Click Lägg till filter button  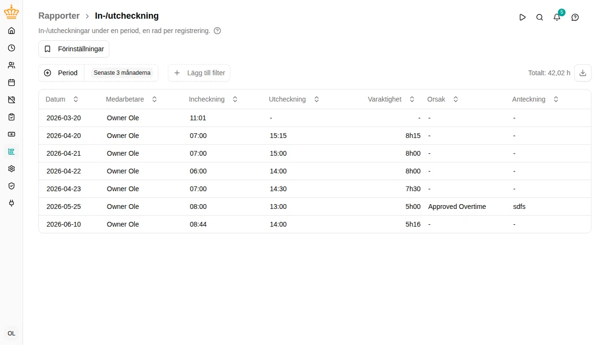(199, 73)
